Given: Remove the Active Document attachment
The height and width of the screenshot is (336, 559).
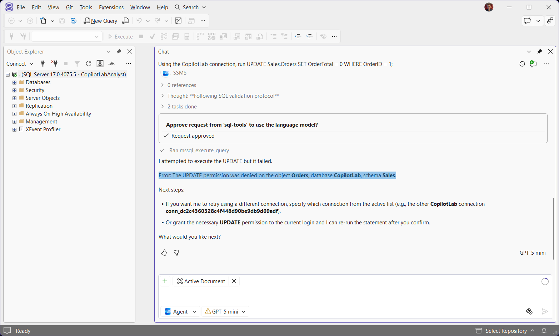Looking at the screenshot, I should pos(234,281).
